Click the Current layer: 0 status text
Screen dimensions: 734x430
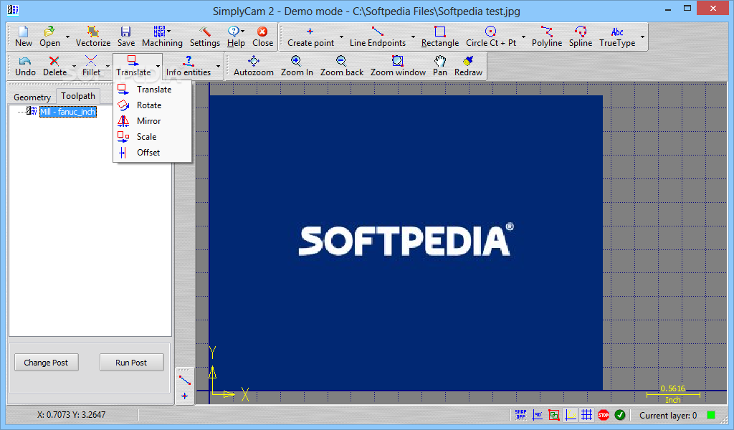[x=668, y=416]
